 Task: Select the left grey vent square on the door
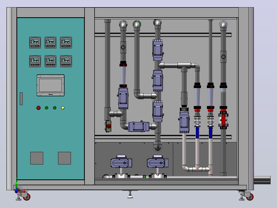(37, 158)
